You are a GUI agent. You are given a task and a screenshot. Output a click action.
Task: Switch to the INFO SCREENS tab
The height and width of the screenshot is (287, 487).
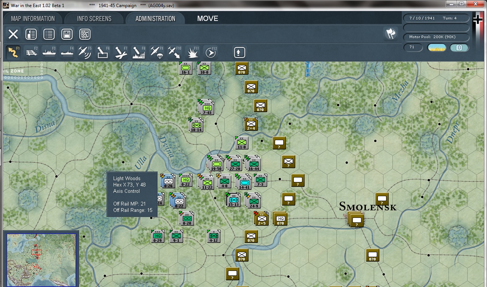tap(94, 19)
